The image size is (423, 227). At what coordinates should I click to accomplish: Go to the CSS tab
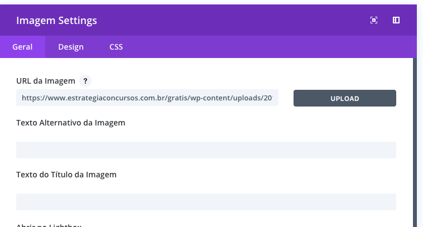point(116,47)
